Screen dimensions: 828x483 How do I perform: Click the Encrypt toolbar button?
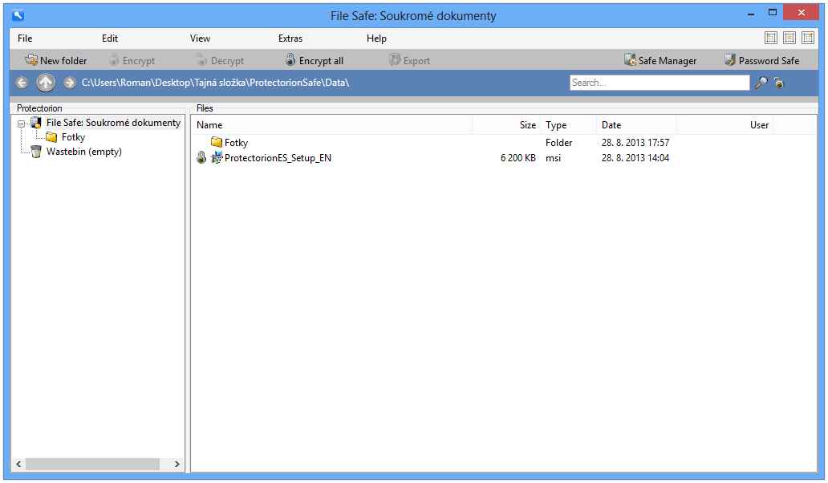(132, 60)
